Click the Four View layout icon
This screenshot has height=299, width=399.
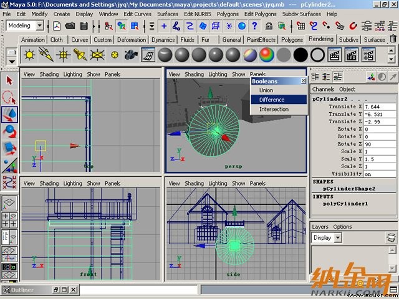pyautogui.click(x=9, y=220)
